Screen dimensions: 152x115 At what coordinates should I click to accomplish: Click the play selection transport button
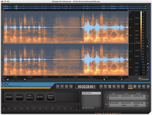pos(66,86)
